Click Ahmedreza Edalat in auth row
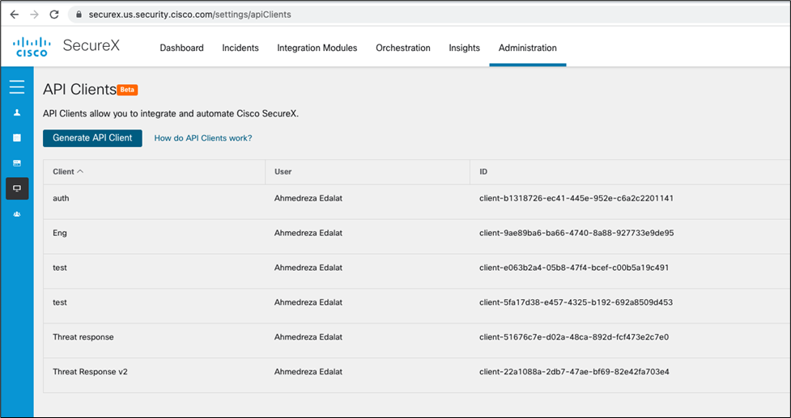 click(x=308, y=198)
